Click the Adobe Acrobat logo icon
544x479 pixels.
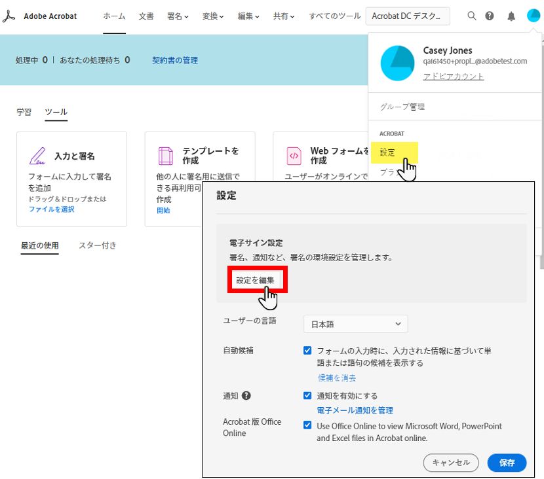pos(9,16)
